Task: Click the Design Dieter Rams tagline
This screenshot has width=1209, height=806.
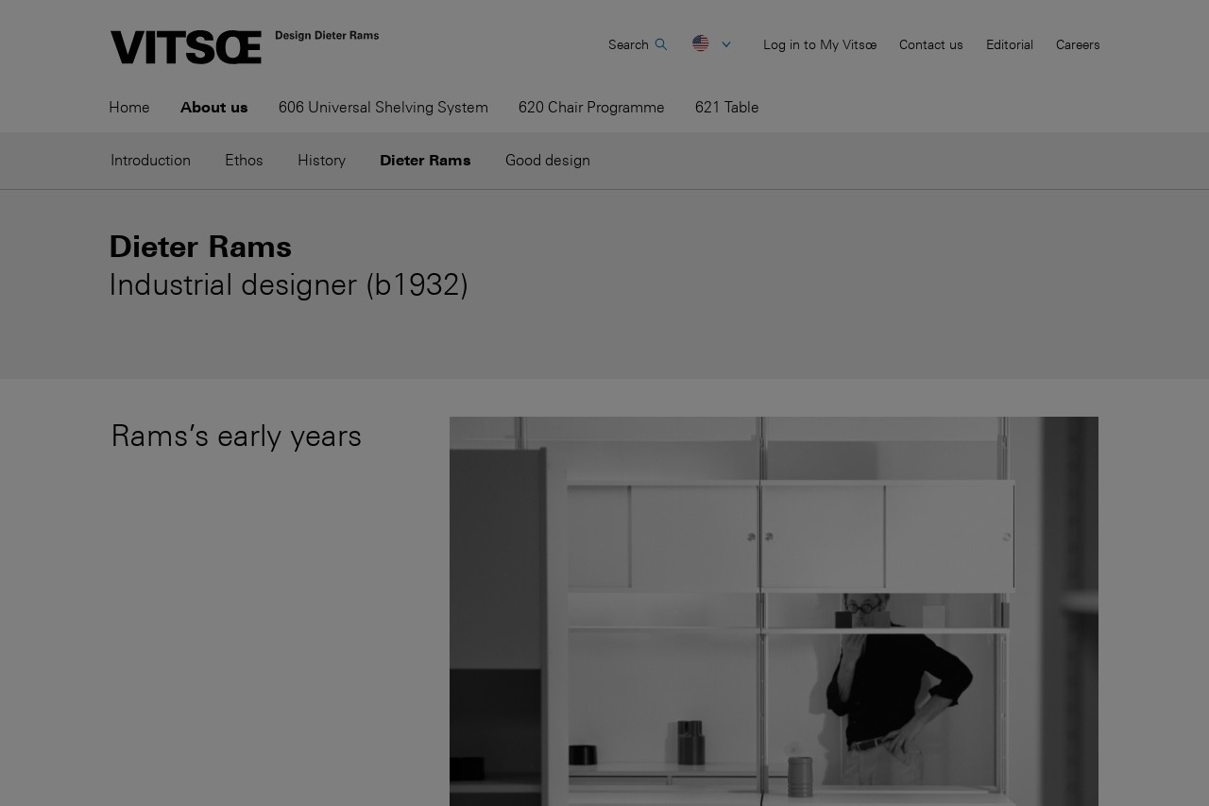Action: (x=327, y=36)
